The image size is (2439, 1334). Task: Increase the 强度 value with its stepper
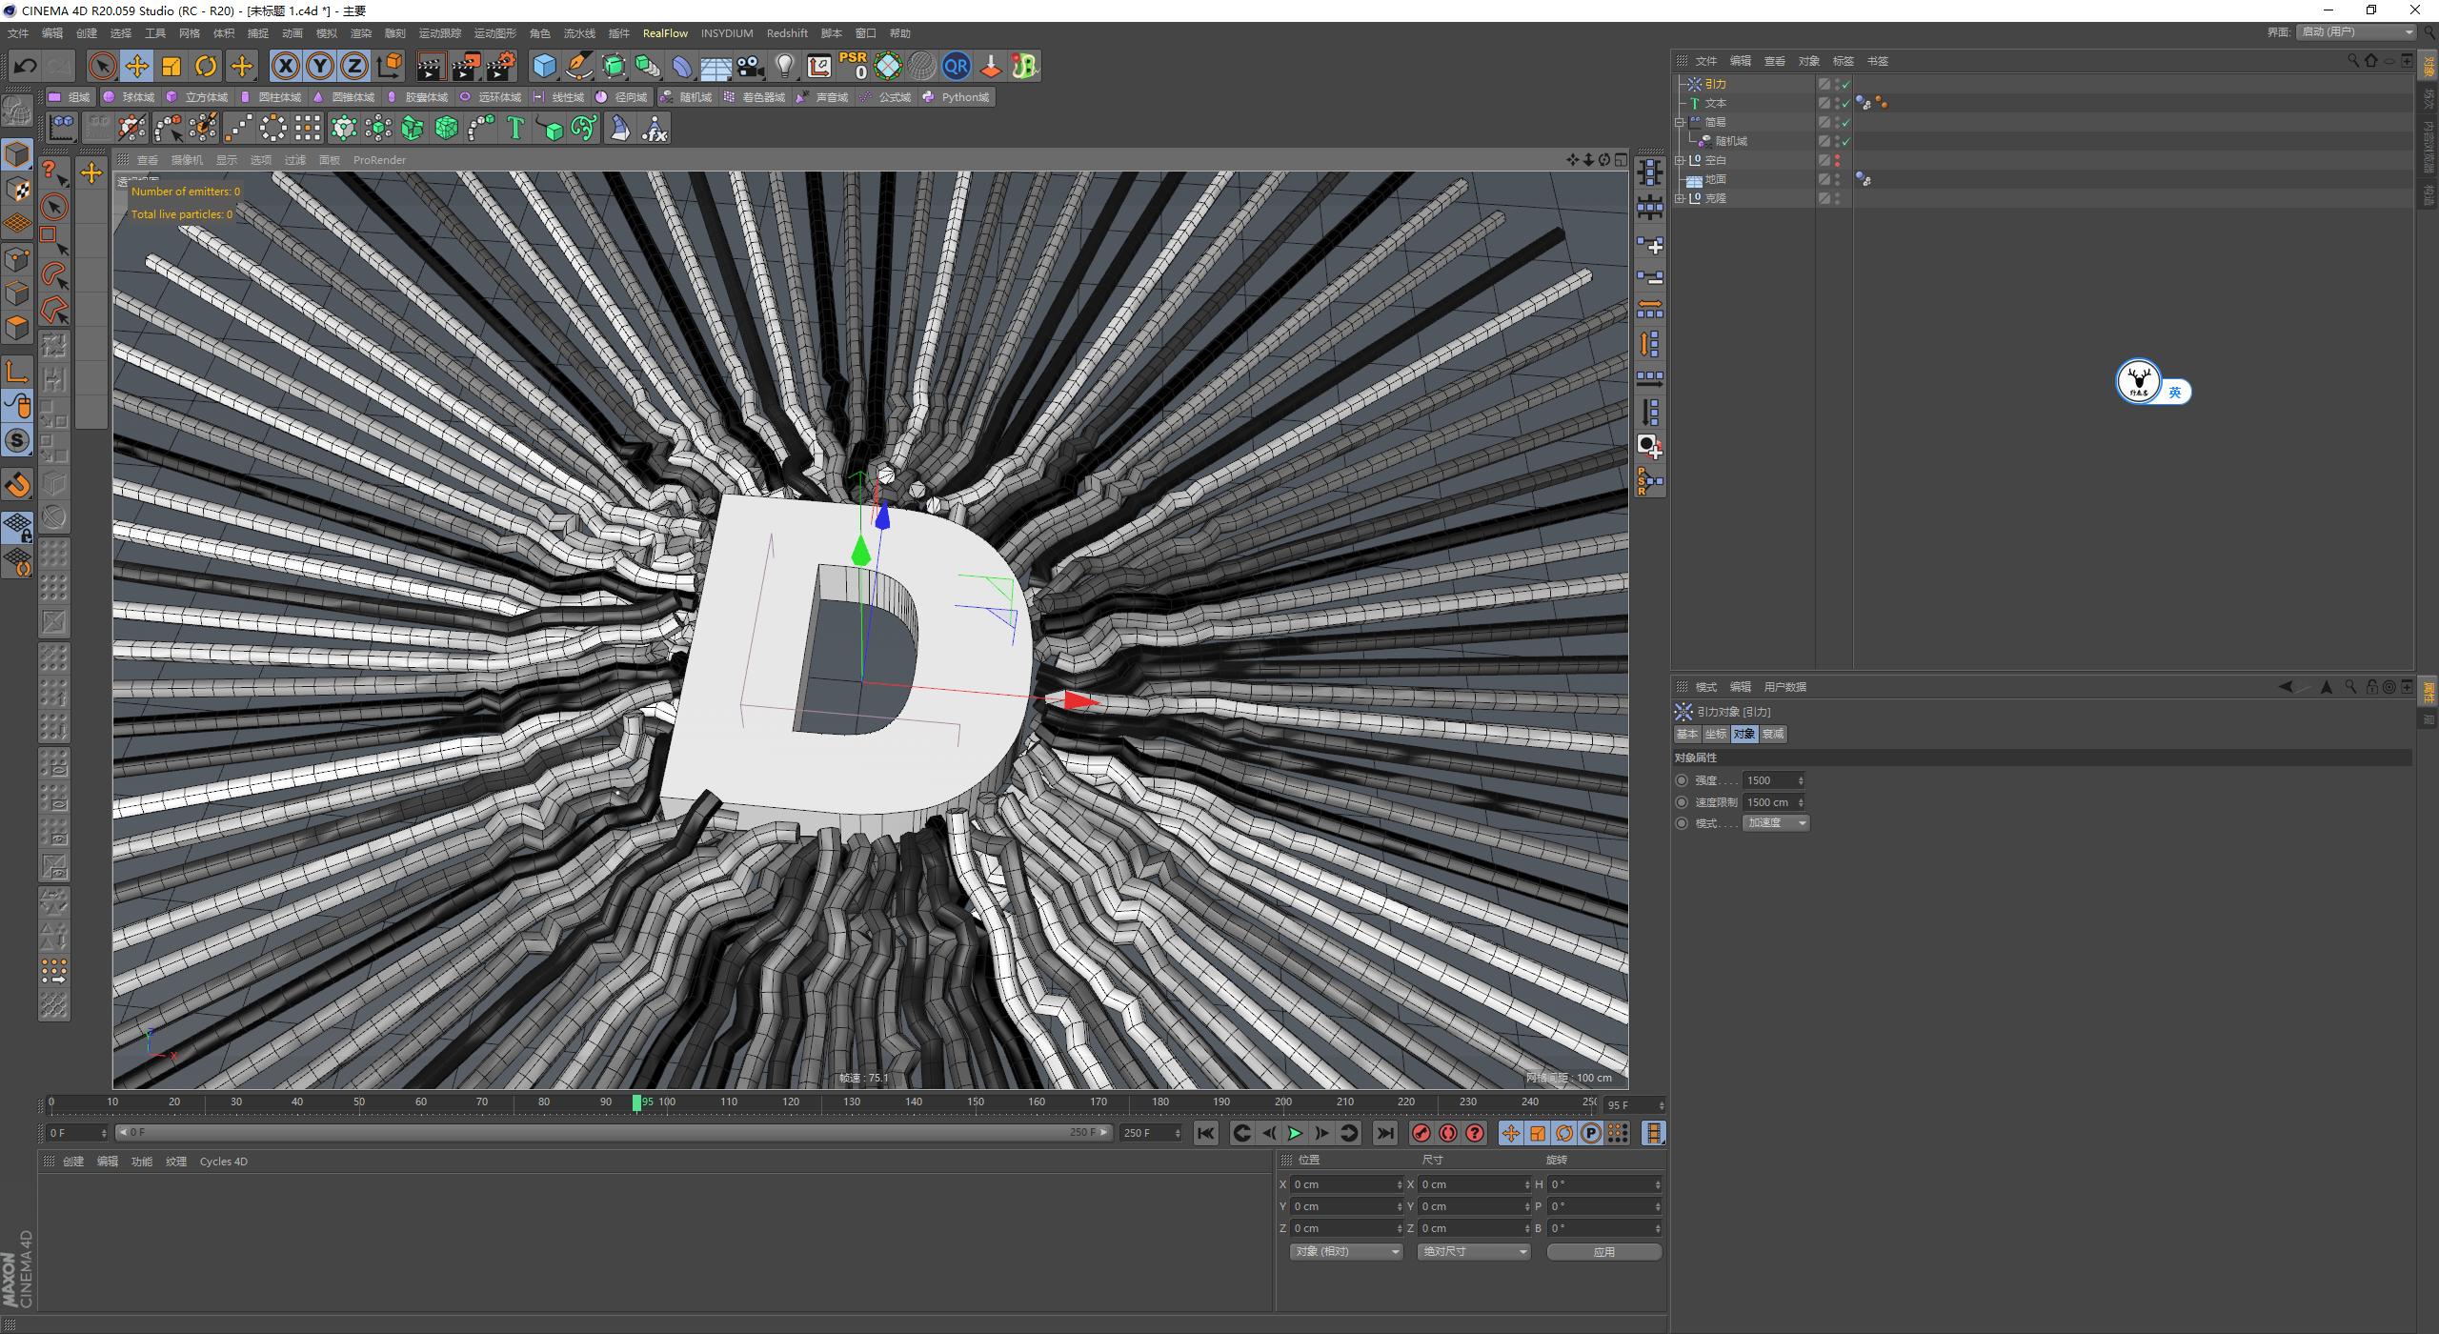point(1799,777)
